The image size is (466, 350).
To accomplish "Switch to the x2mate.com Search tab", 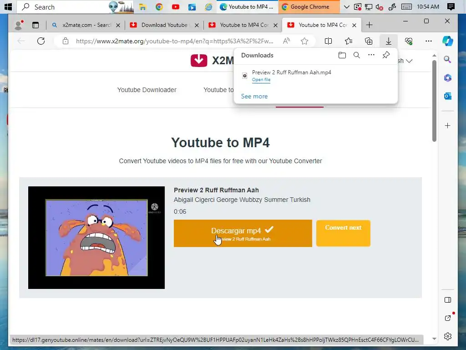I will click(x=85, y=25).
